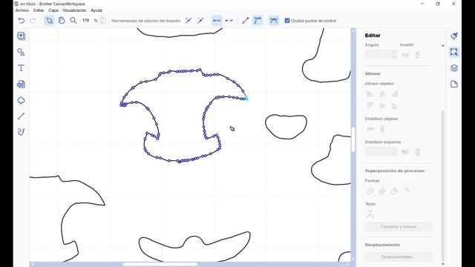
Task: Click the align left objects icon
Action: click(x=370, y=94)
